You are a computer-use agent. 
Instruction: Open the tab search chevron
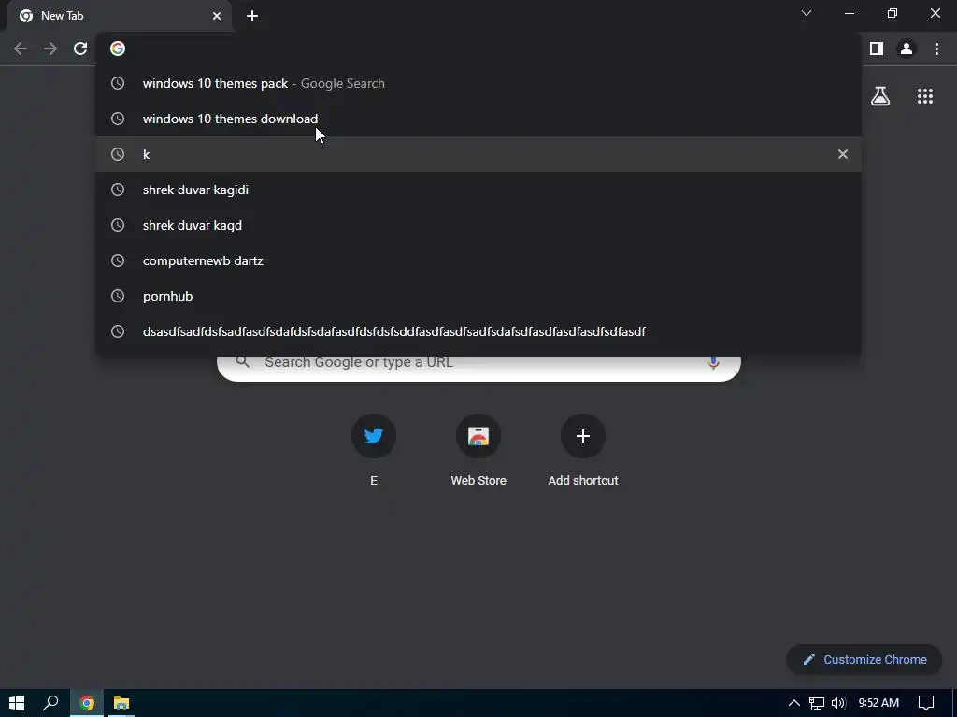point(807,13)
